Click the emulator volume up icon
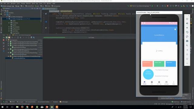194x109 pixels. pyautogui.click(x=187, y=23)
